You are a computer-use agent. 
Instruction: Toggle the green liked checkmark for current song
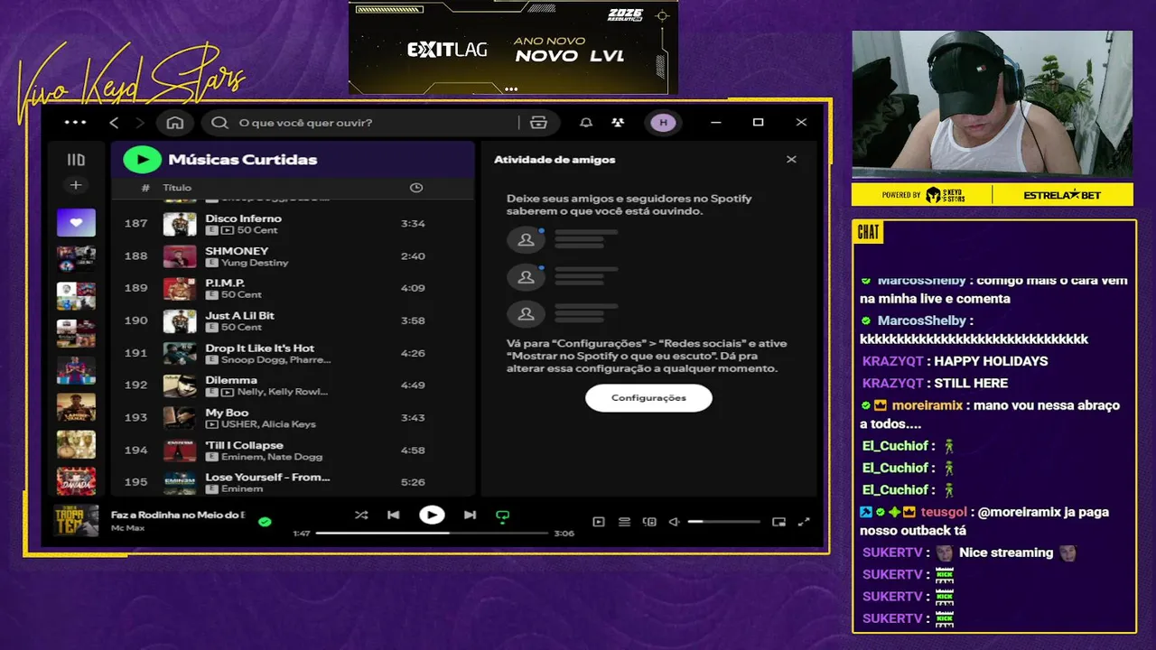[265, 522]
